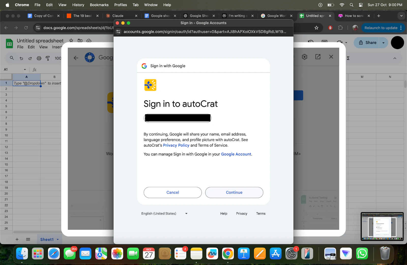Open the Name box dropdown arrow
This screenshot has height=265, width=407.
(x=25, y=69)
